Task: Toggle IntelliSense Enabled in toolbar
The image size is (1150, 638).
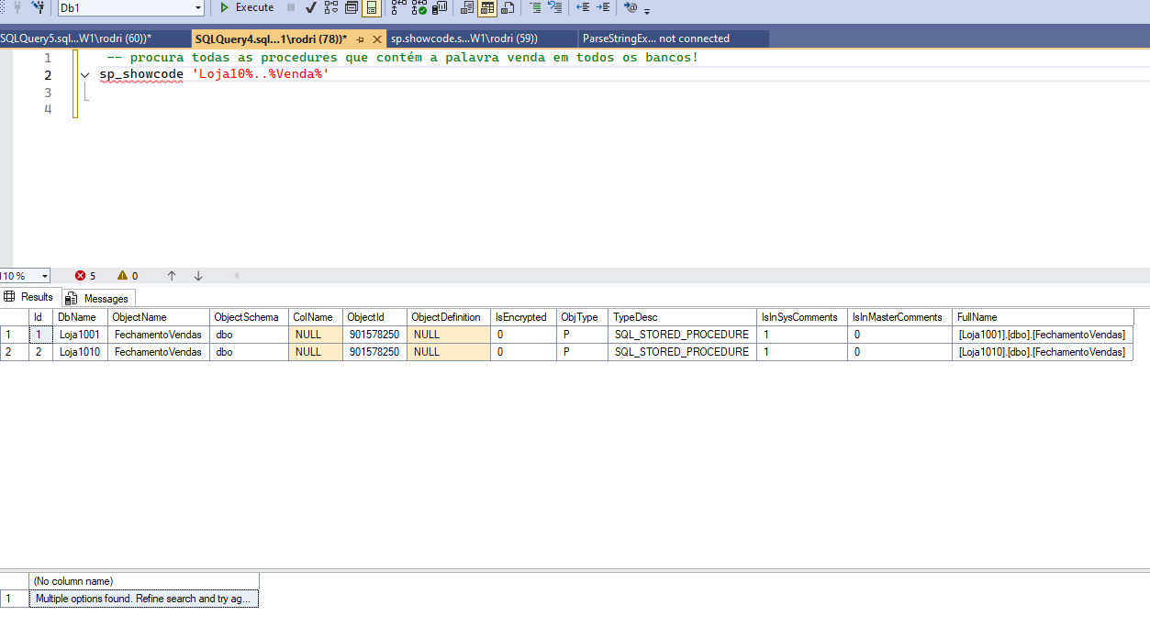Action: click(x=371, y=7)
